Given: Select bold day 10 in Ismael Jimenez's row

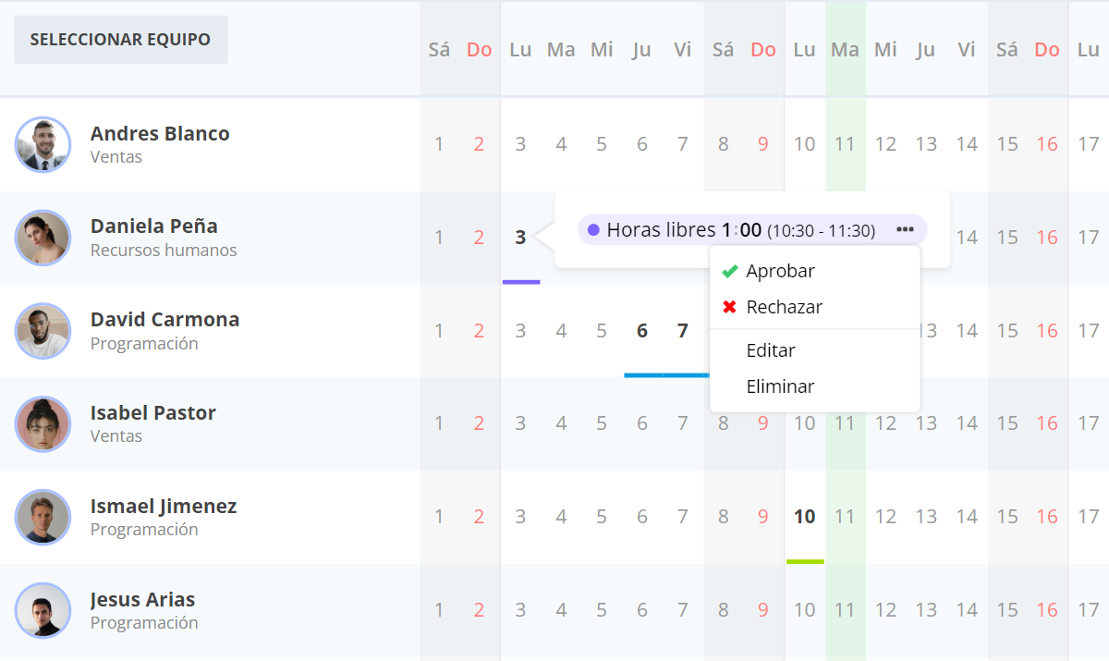Looking at the screenshot, I should pyautogui.click(x=805, y=517).
